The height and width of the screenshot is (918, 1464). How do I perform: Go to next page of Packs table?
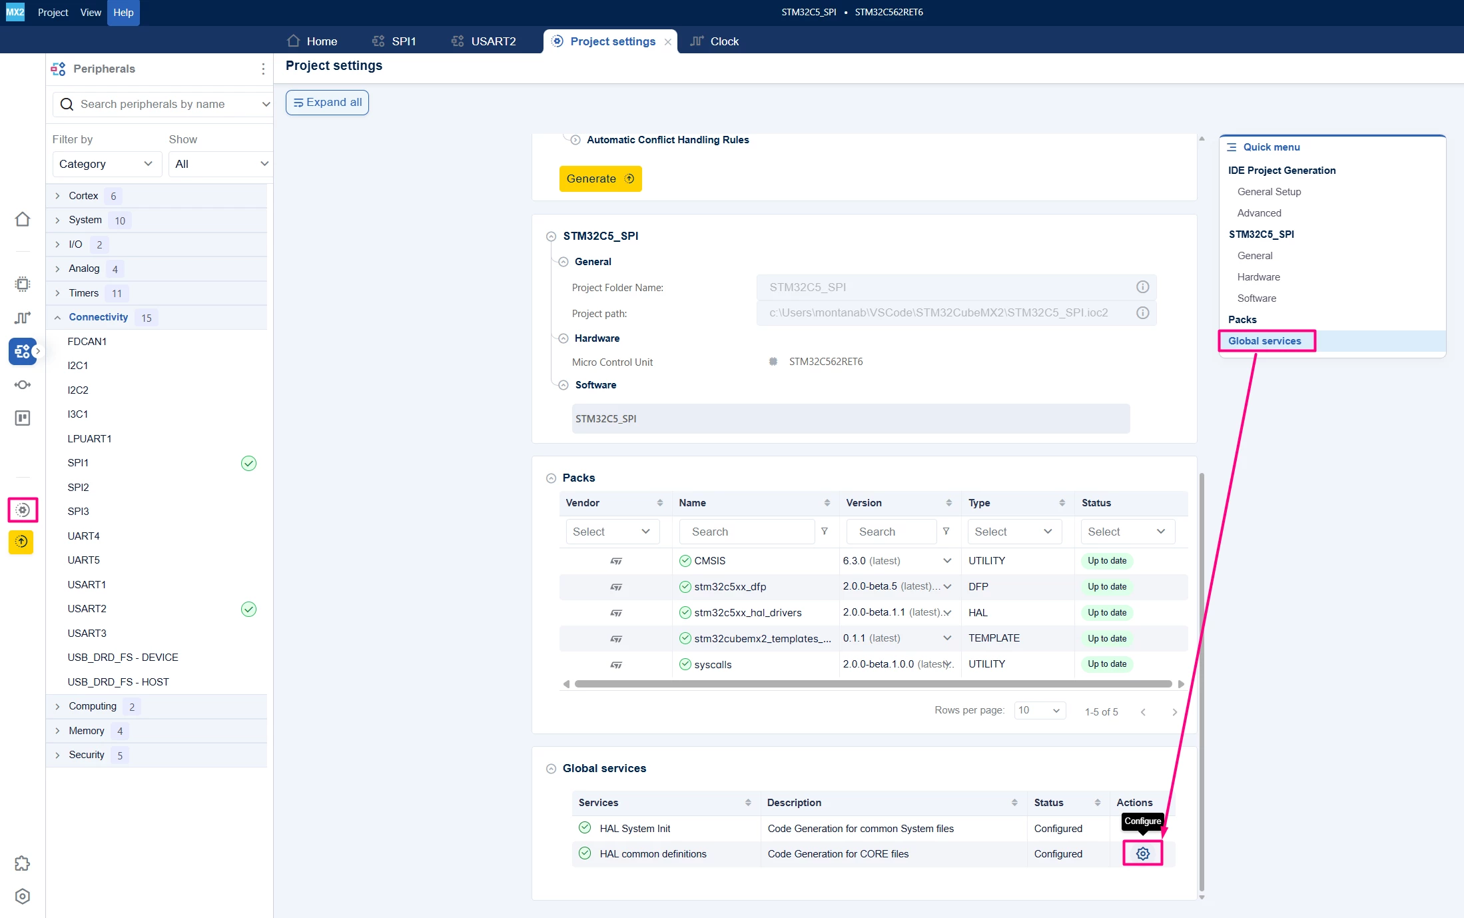[1174, 711]
